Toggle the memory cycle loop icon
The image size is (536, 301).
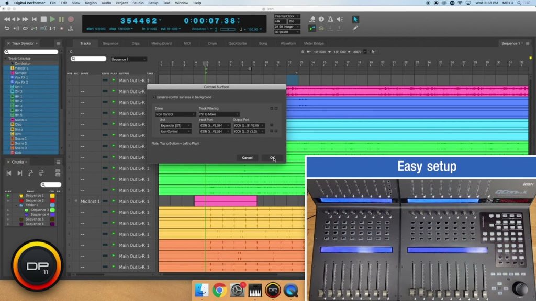(x=25, y=29)
